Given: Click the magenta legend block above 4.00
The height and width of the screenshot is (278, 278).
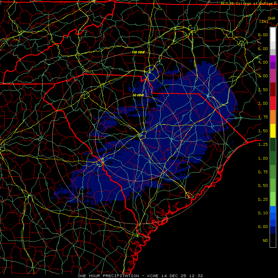Looking at the screenshot, I should click(x=273, y=59).
